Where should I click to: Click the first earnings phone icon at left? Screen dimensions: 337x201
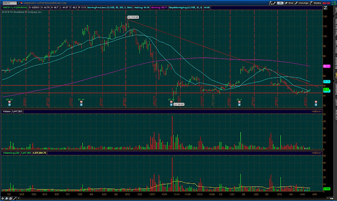tap(9, 102)
